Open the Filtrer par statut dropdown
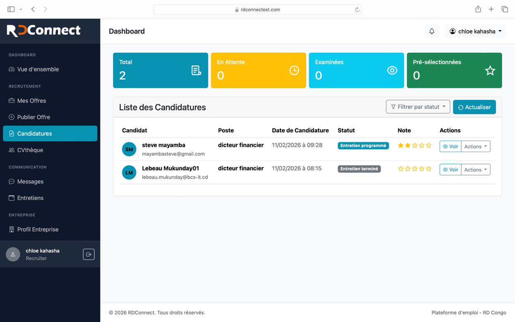The image size is (515, 322). [418, 107]
